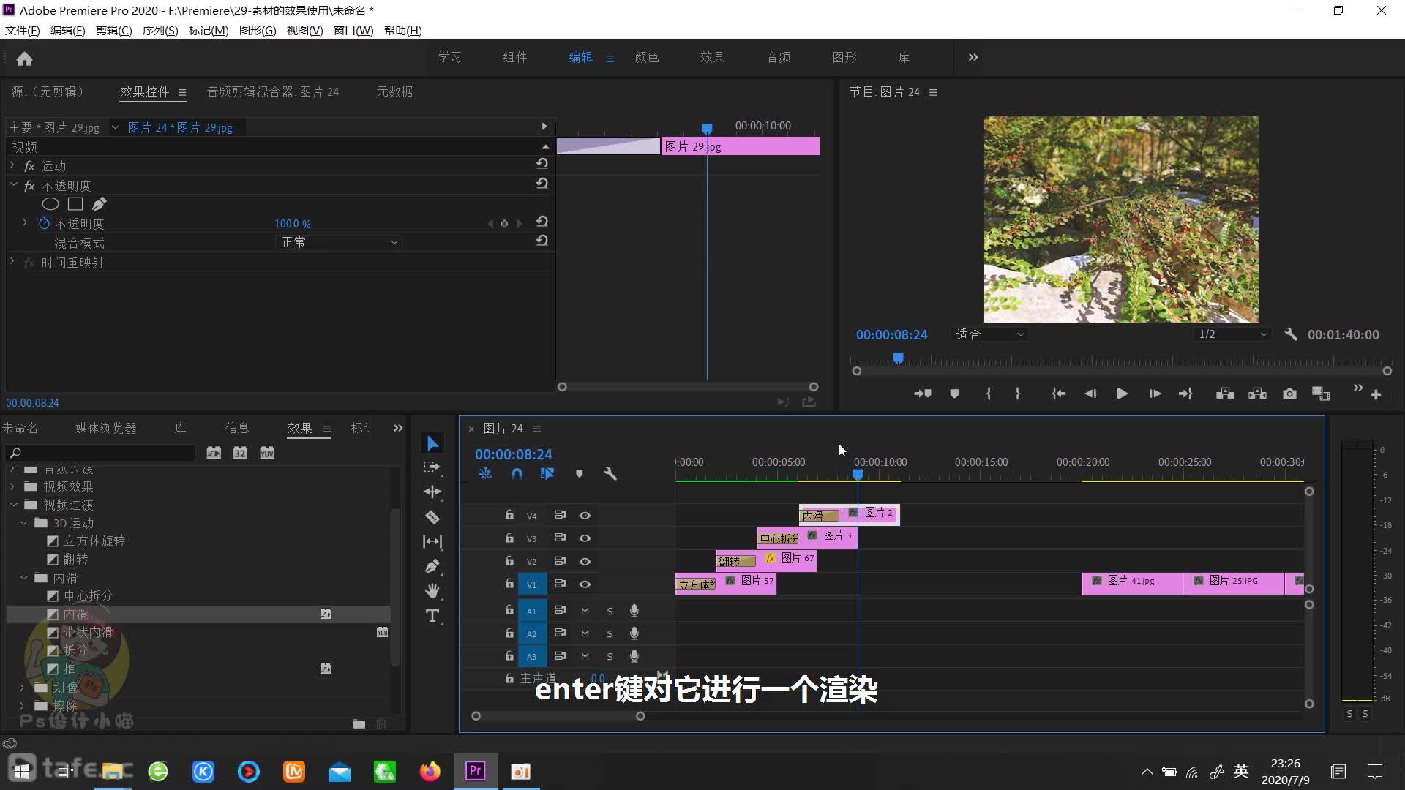This screenshot has height=790, width=1405.
Task: Open the 文件(F) menu
Action: click(x=23, y=30)
